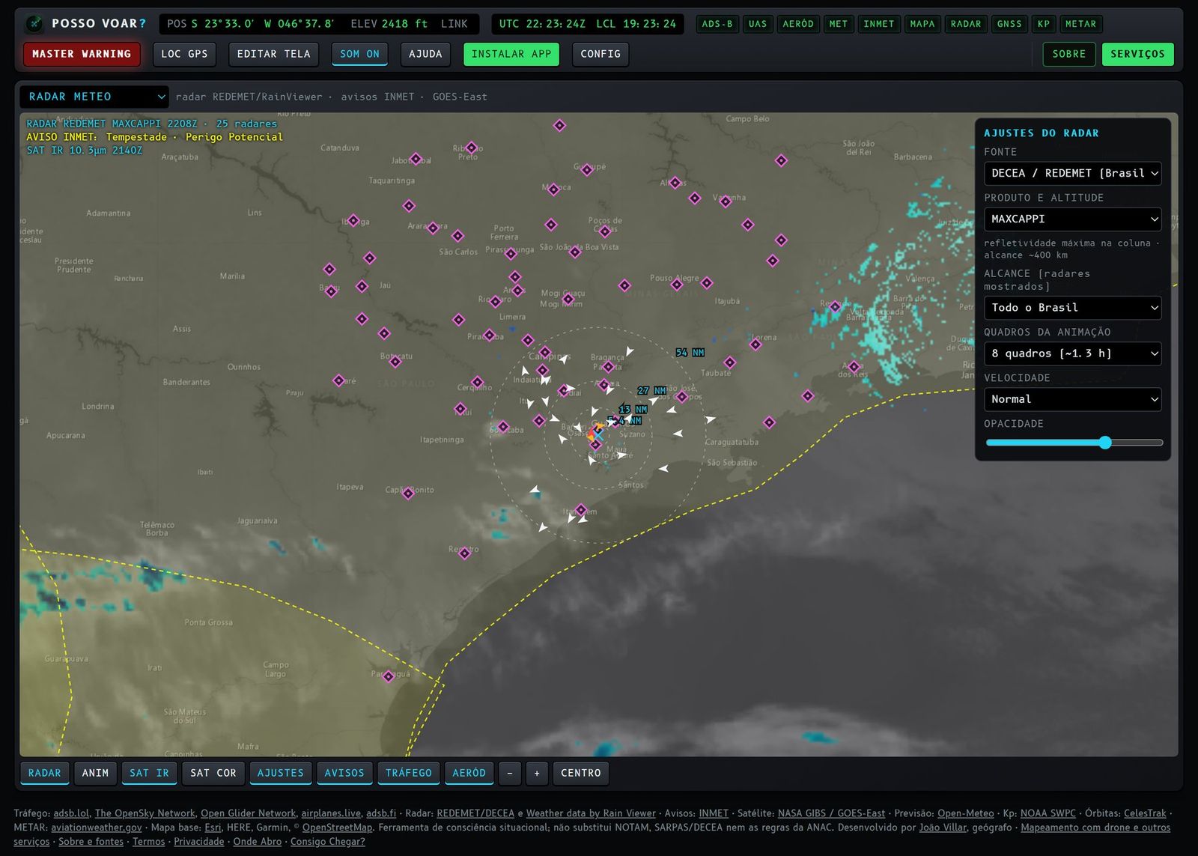Screen dimensions: 1198x856
Task: Toggle the SAT IR satellite layer
Action: click(149, 773)
